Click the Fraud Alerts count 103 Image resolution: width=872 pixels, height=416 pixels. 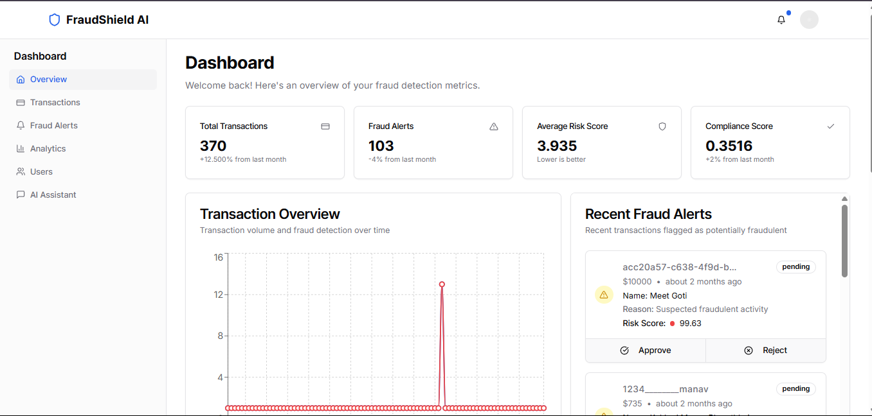pos(381,146)
